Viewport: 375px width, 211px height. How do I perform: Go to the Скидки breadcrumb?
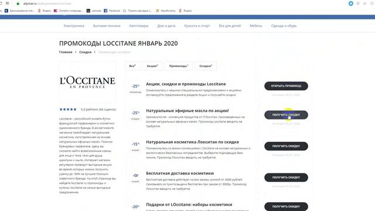[85, 52]
